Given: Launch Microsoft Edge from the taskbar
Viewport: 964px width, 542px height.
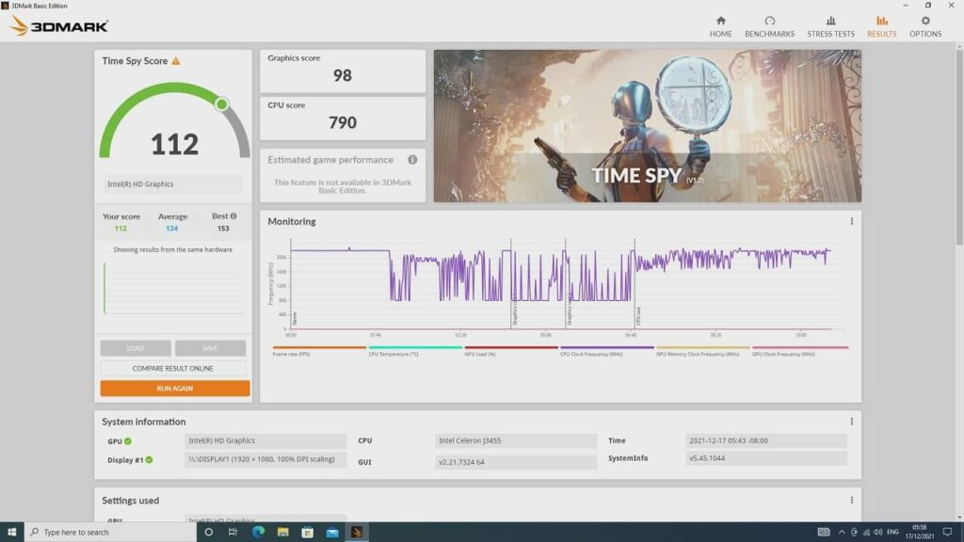Looking at the screenshot, I should pos(258,532).
